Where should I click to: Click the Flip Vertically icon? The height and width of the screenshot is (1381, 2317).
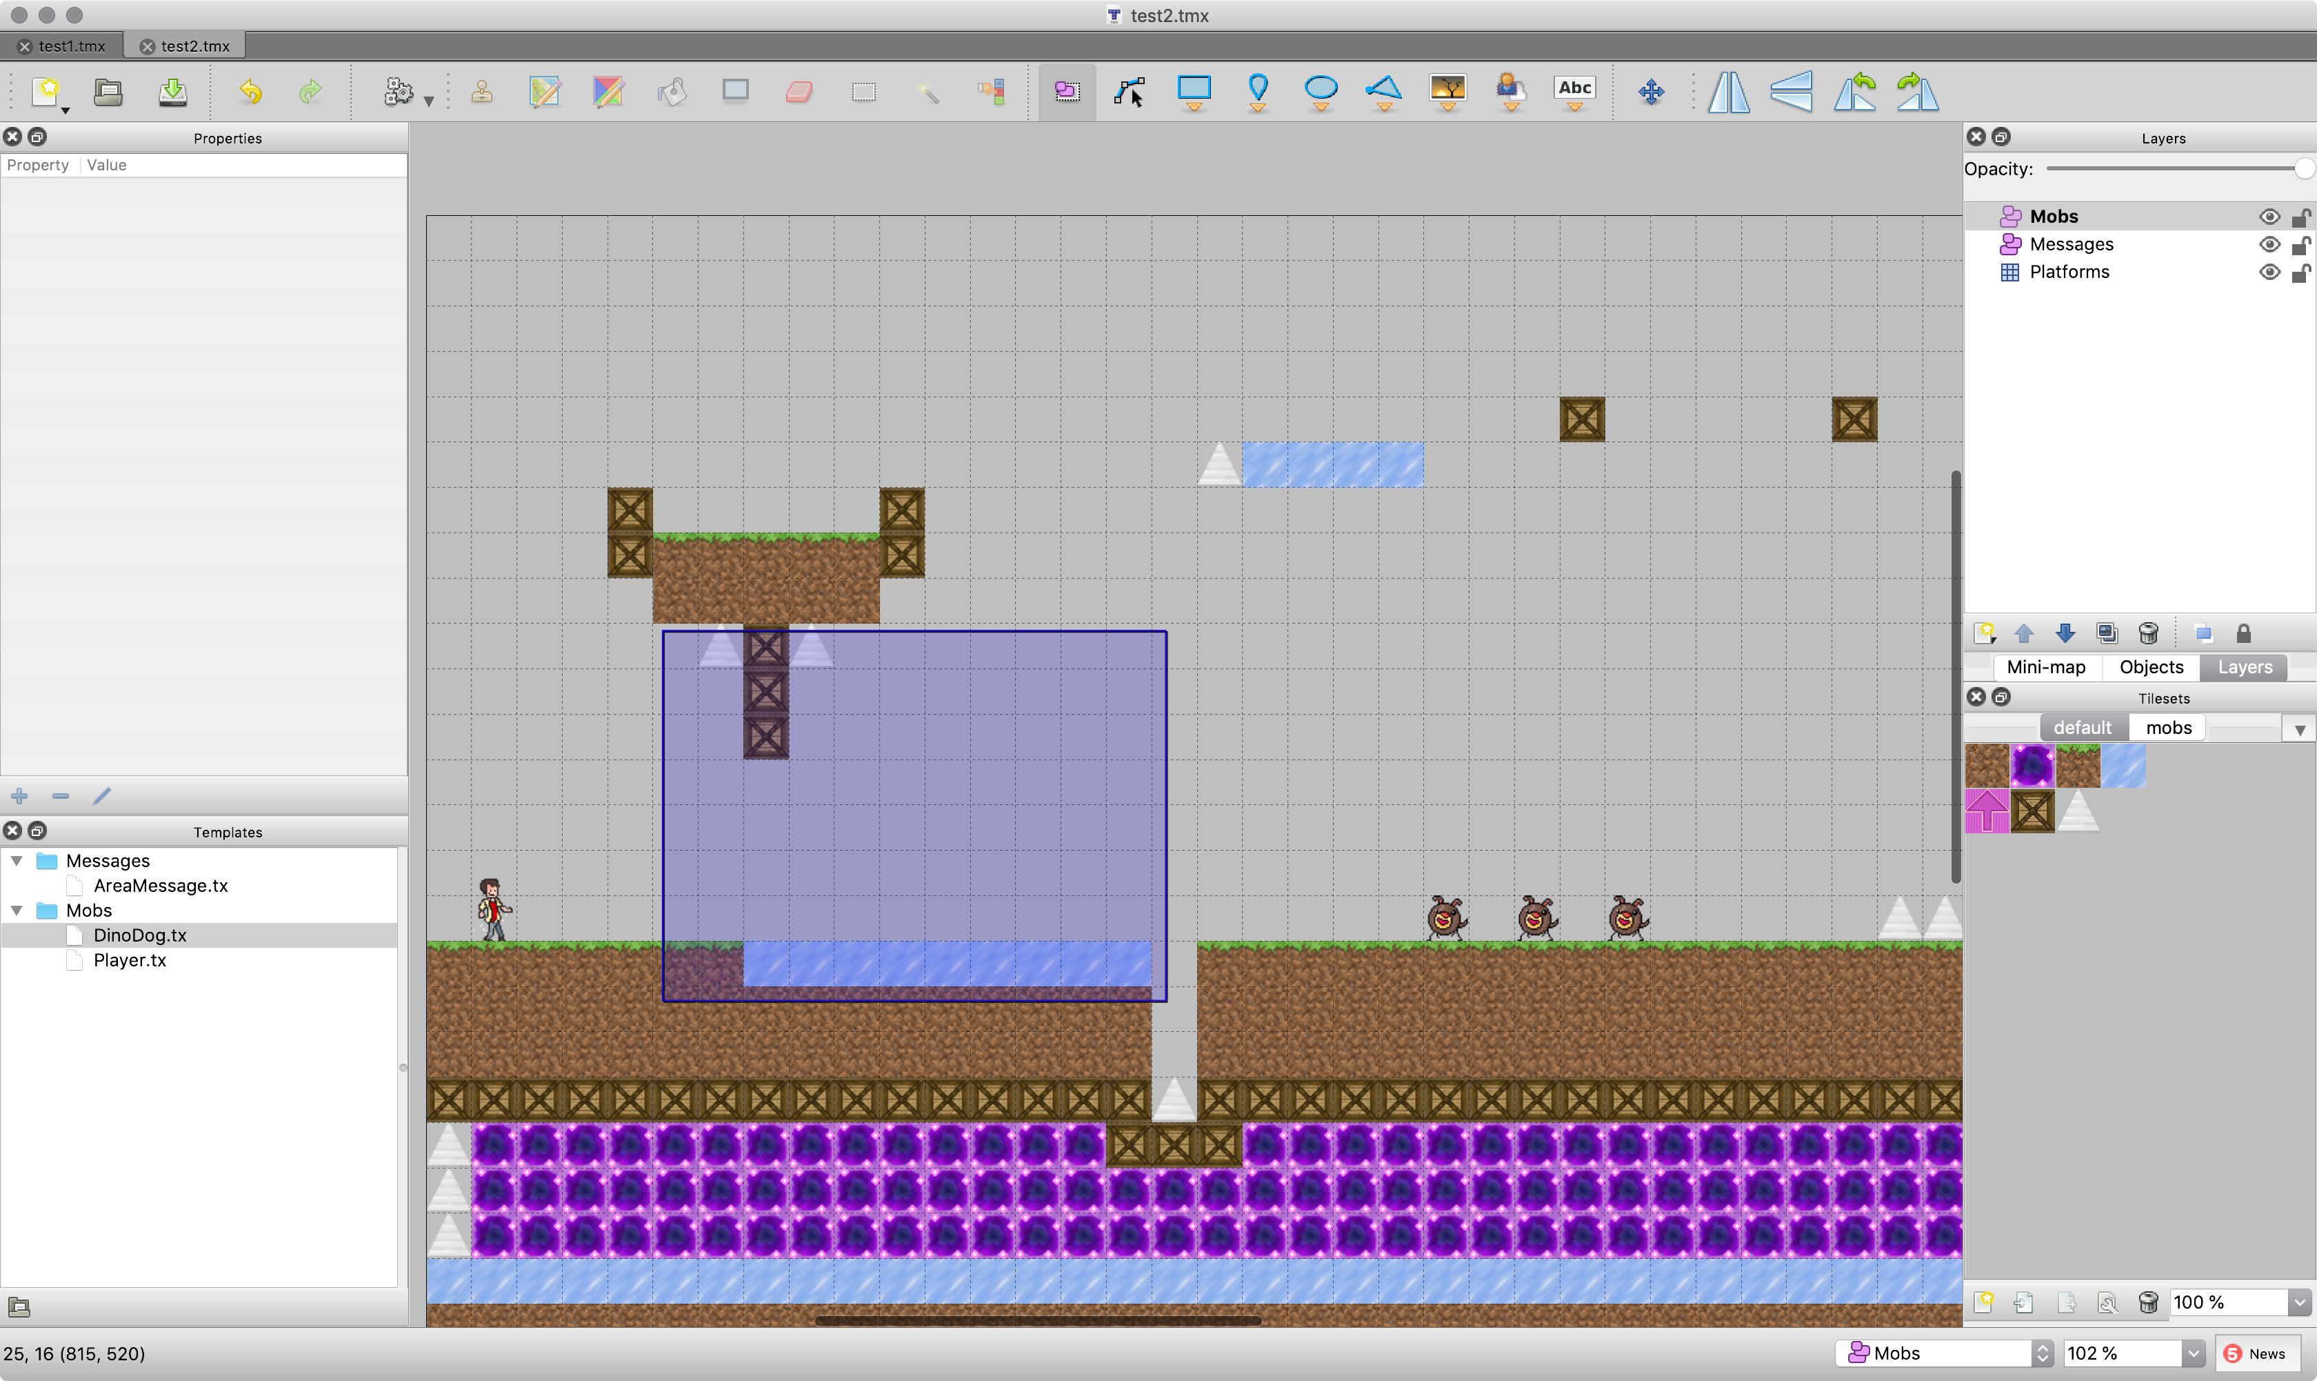point(1792,91)
